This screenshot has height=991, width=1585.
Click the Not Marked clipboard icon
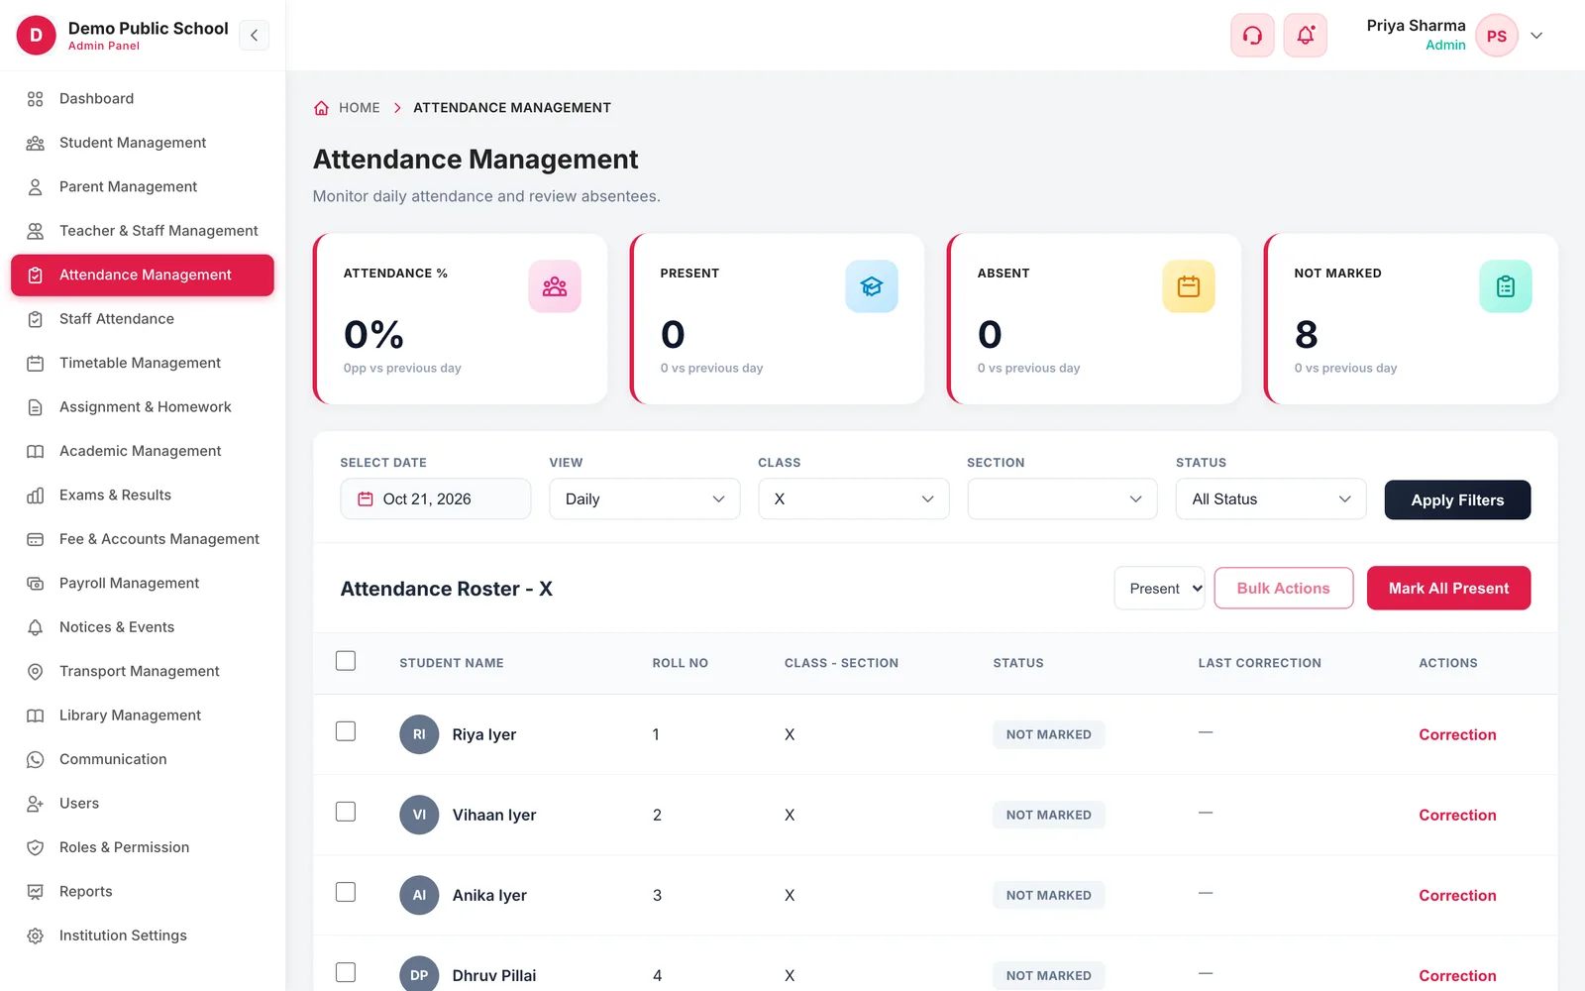coord(1506,286)
